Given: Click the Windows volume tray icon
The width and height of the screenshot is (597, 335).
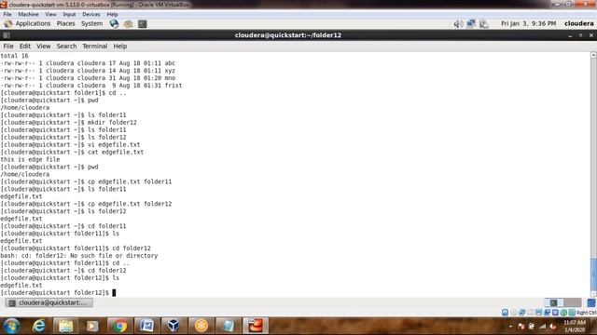Looking at the screenshot, I should click(553, 327).
